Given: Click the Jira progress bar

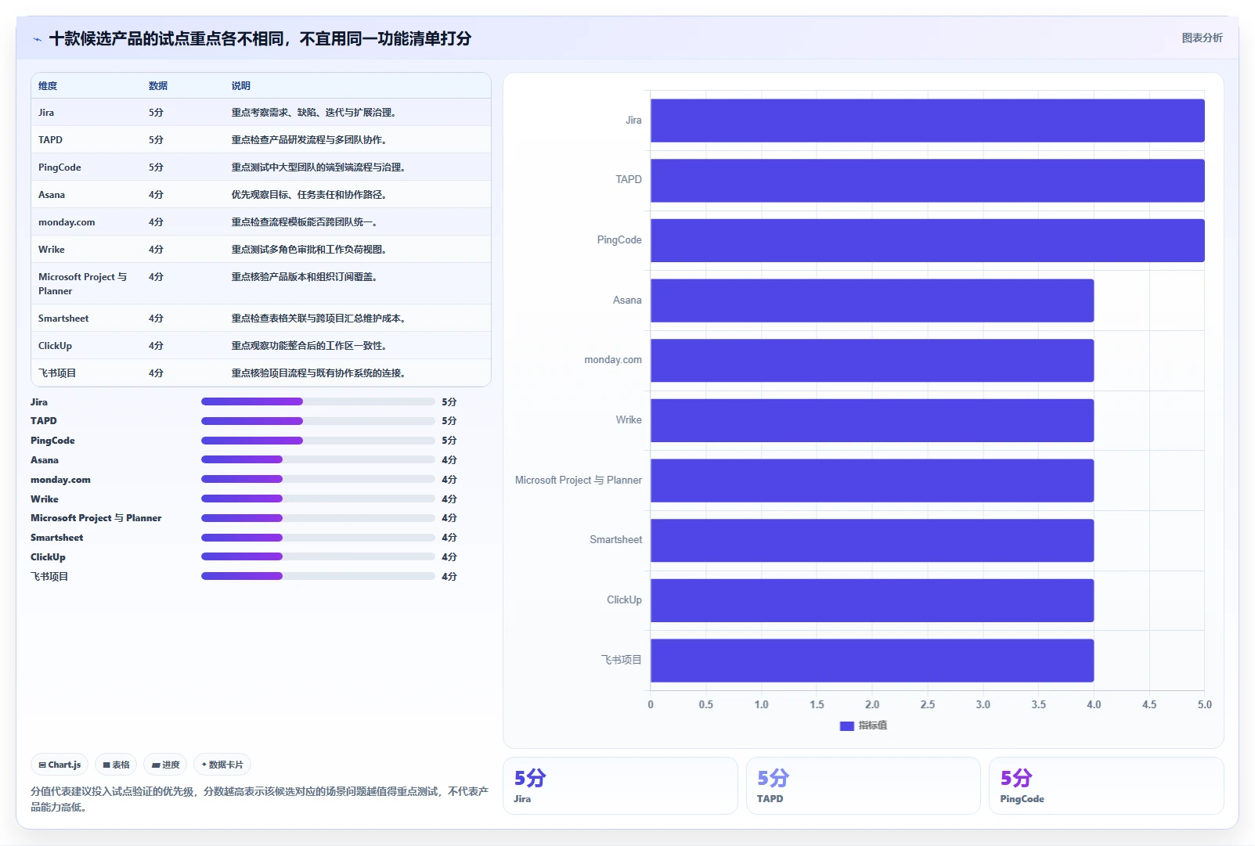Looking at the screenshot, I should (318, 401).
